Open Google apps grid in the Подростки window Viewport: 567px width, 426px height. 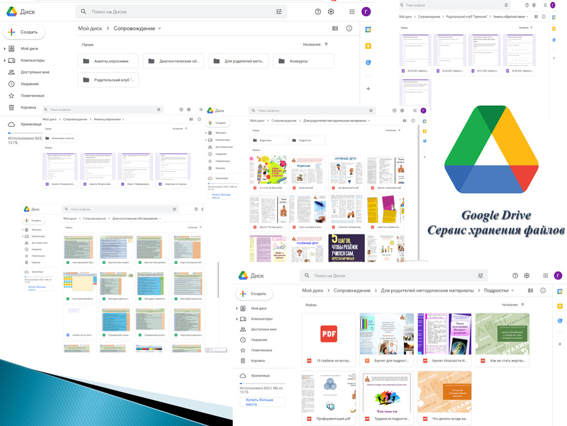pos(545,276)
